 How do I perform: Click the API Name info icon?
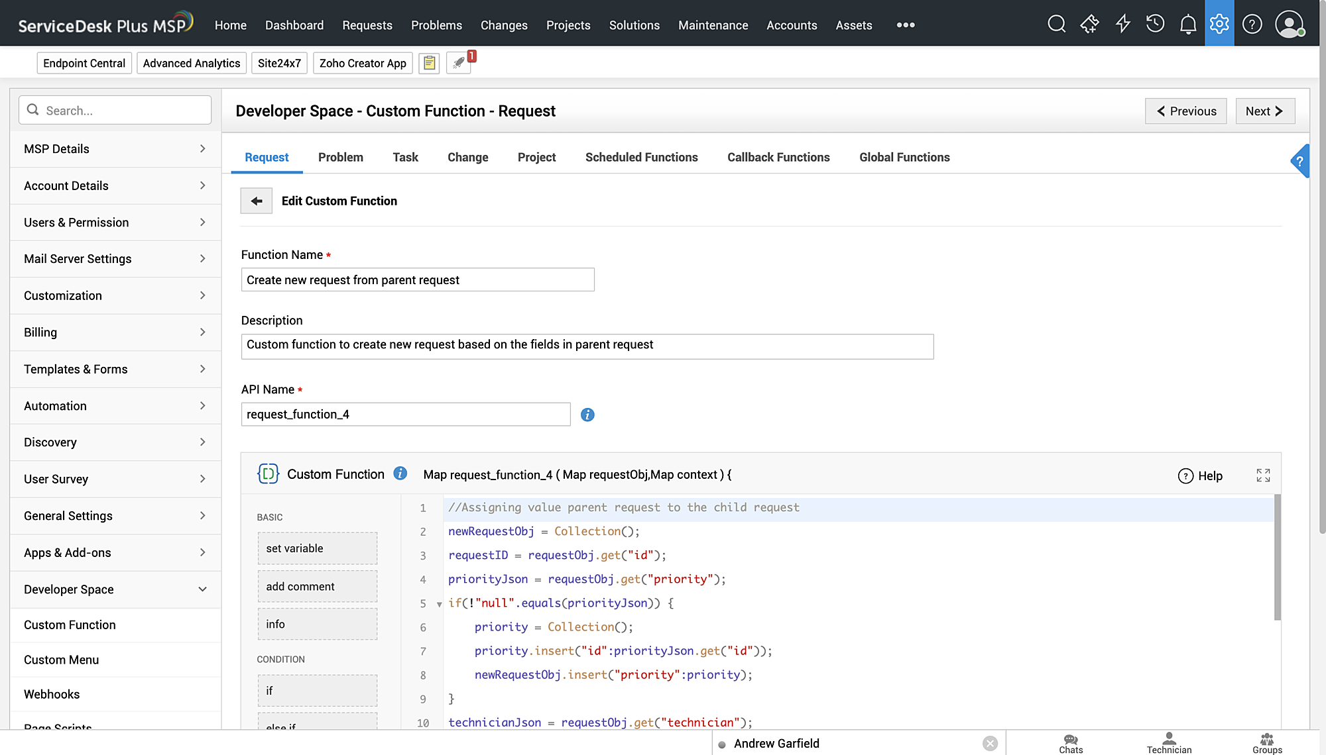587,415
